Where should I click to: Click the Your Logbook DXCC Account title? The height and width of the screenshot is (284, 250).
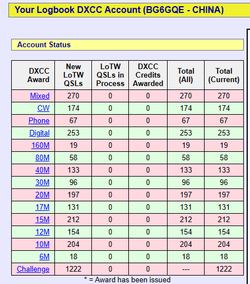pyautogui.click(x=119, y=10)
